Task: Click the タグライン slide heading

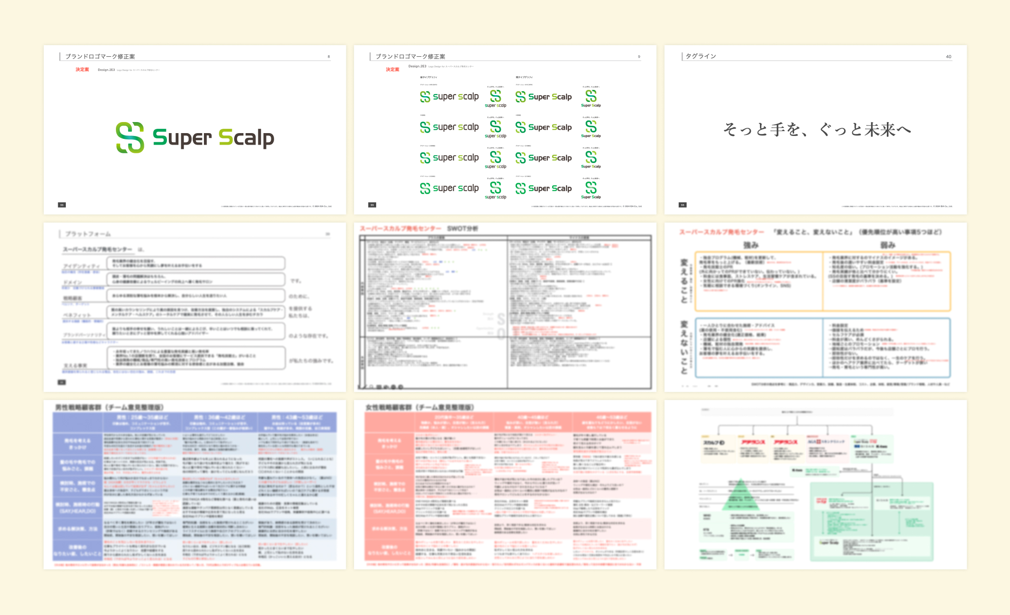Action: point(701,56)
